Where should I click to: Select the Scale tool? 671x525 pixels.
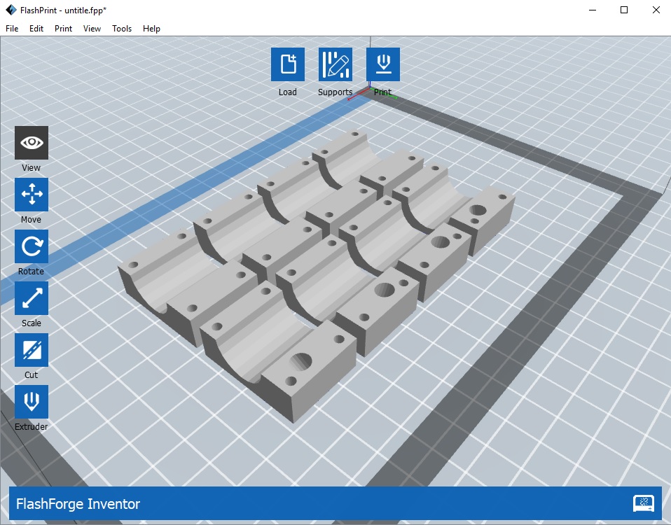click(32, 298)
